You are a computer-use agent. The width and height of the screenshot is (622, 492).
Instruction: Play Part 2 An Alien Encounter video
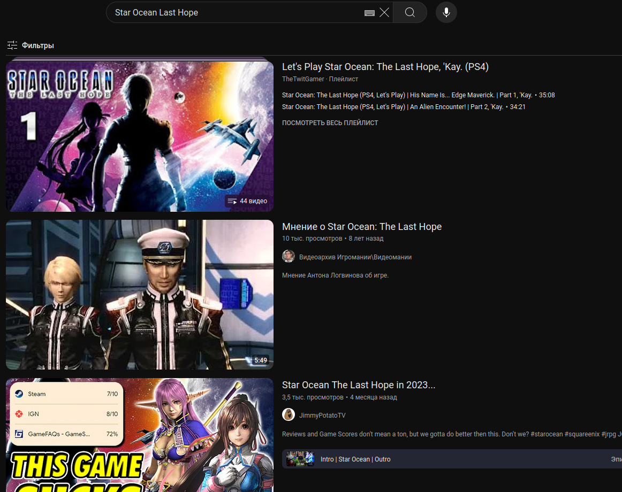coord(404,107)
